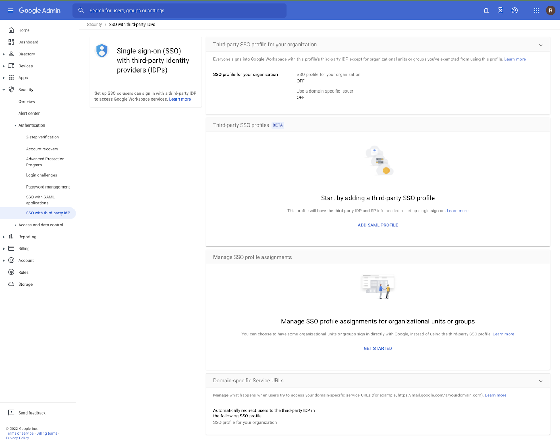Screen dimensions: 560x444
Task: Collapse Domain-specific Service URLs chevron
Action: point(541,381)
